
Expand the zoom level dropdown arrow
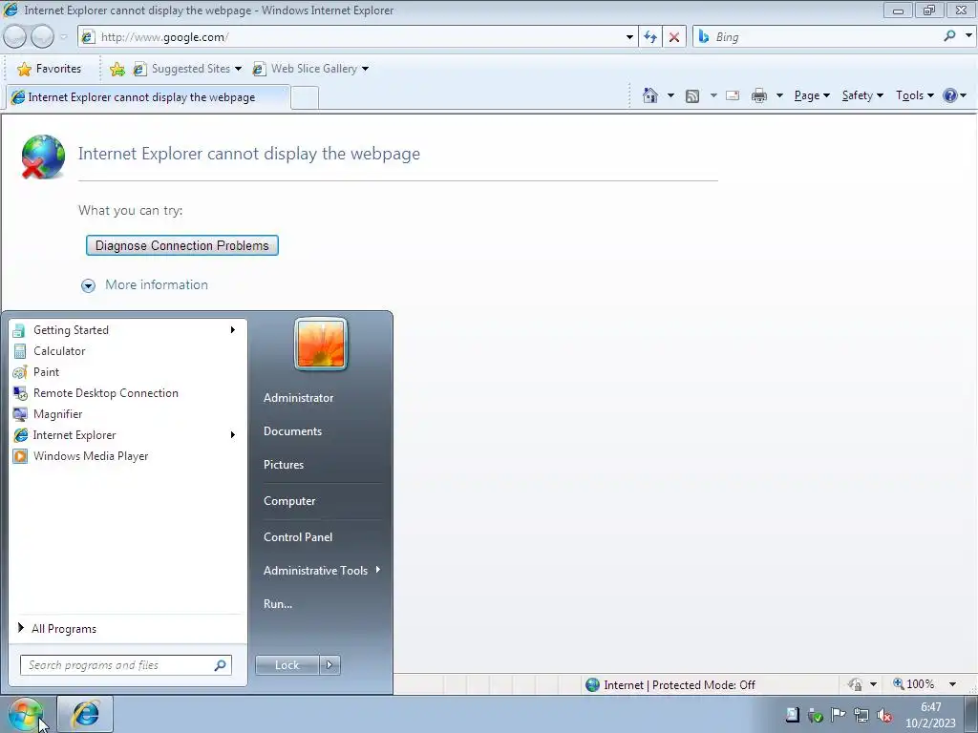tap(952, 684)
